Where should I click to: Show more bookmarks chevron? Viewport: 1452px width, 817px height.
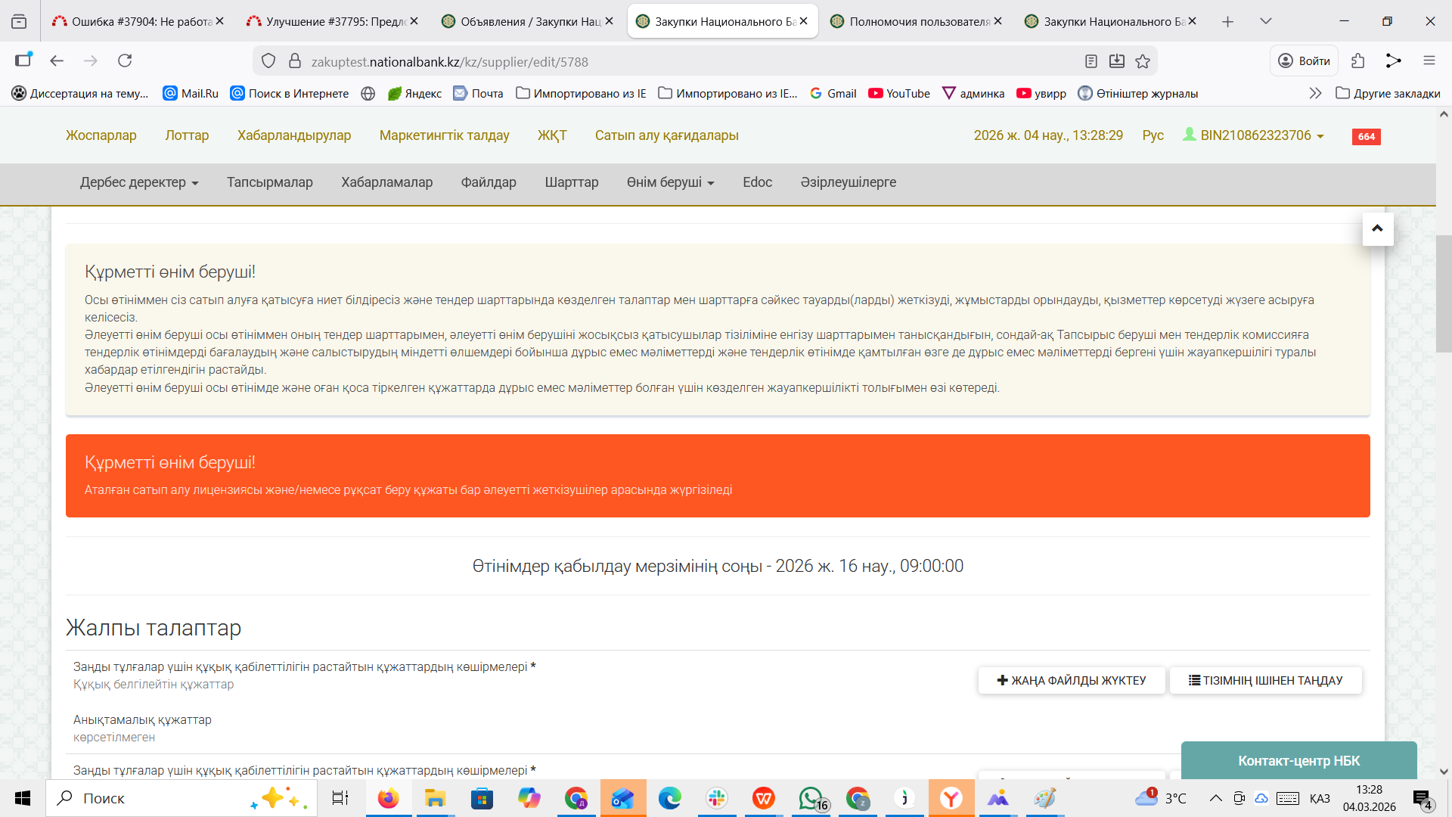pos(1315,93)
